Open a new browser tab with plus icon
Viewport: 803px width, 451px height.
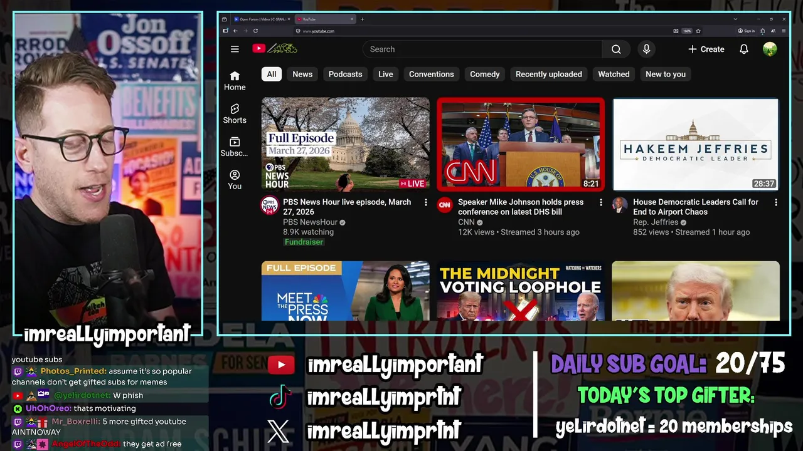tap(362, 19)
